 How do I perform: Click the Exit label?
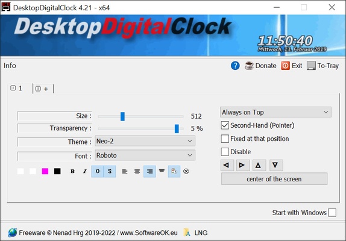point(297,66)
